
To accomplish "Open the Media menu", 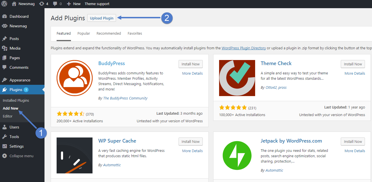I will tap(15, 48).
